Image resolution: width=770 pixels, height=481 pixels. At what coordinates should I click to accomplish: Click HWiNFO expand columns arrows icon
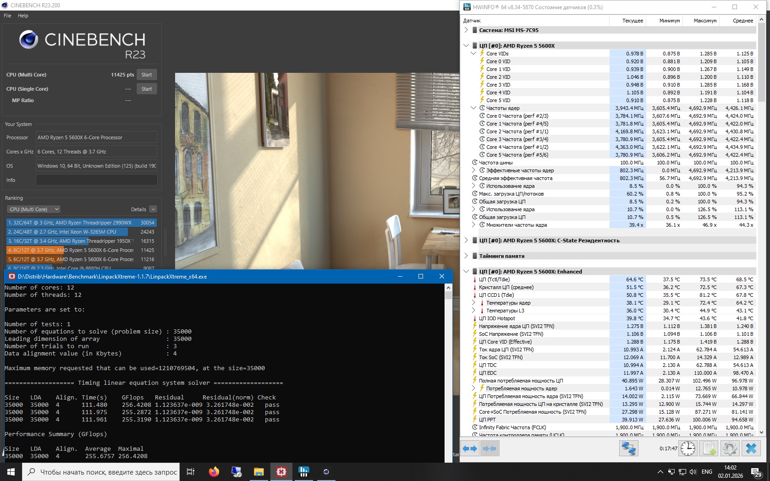point(470,448)
